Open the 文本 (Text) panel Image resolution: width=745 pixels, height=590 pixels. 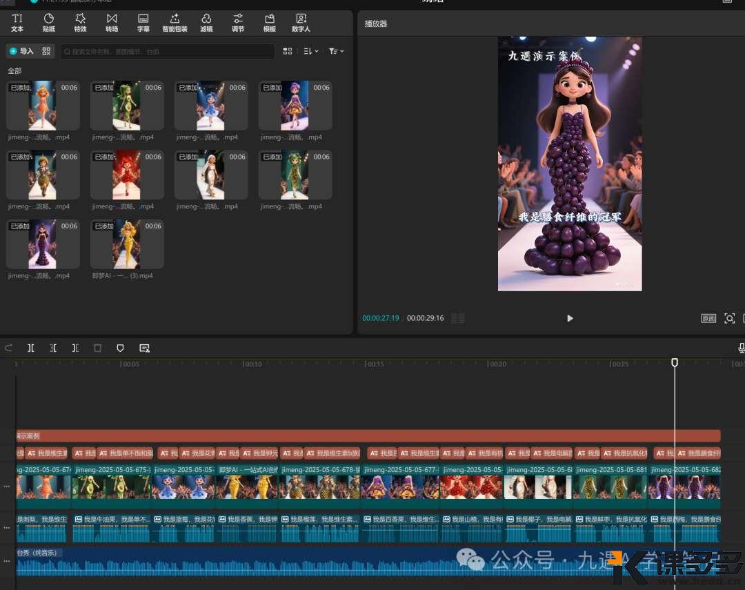click(x=17, y=23)
